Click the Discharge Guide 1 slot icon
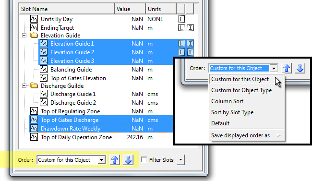 (44, 94)
